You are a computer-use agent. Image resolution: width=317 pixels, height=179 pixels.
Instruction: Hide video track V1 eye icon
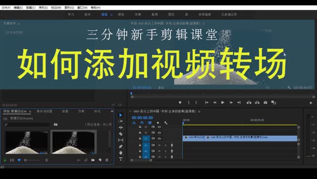pos(159,138)
